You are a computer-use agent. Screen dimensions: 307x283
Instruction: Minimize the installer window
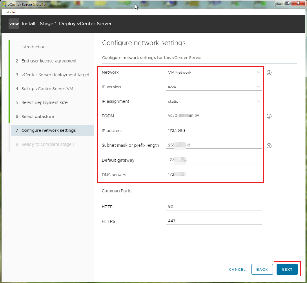click(279, 3)
